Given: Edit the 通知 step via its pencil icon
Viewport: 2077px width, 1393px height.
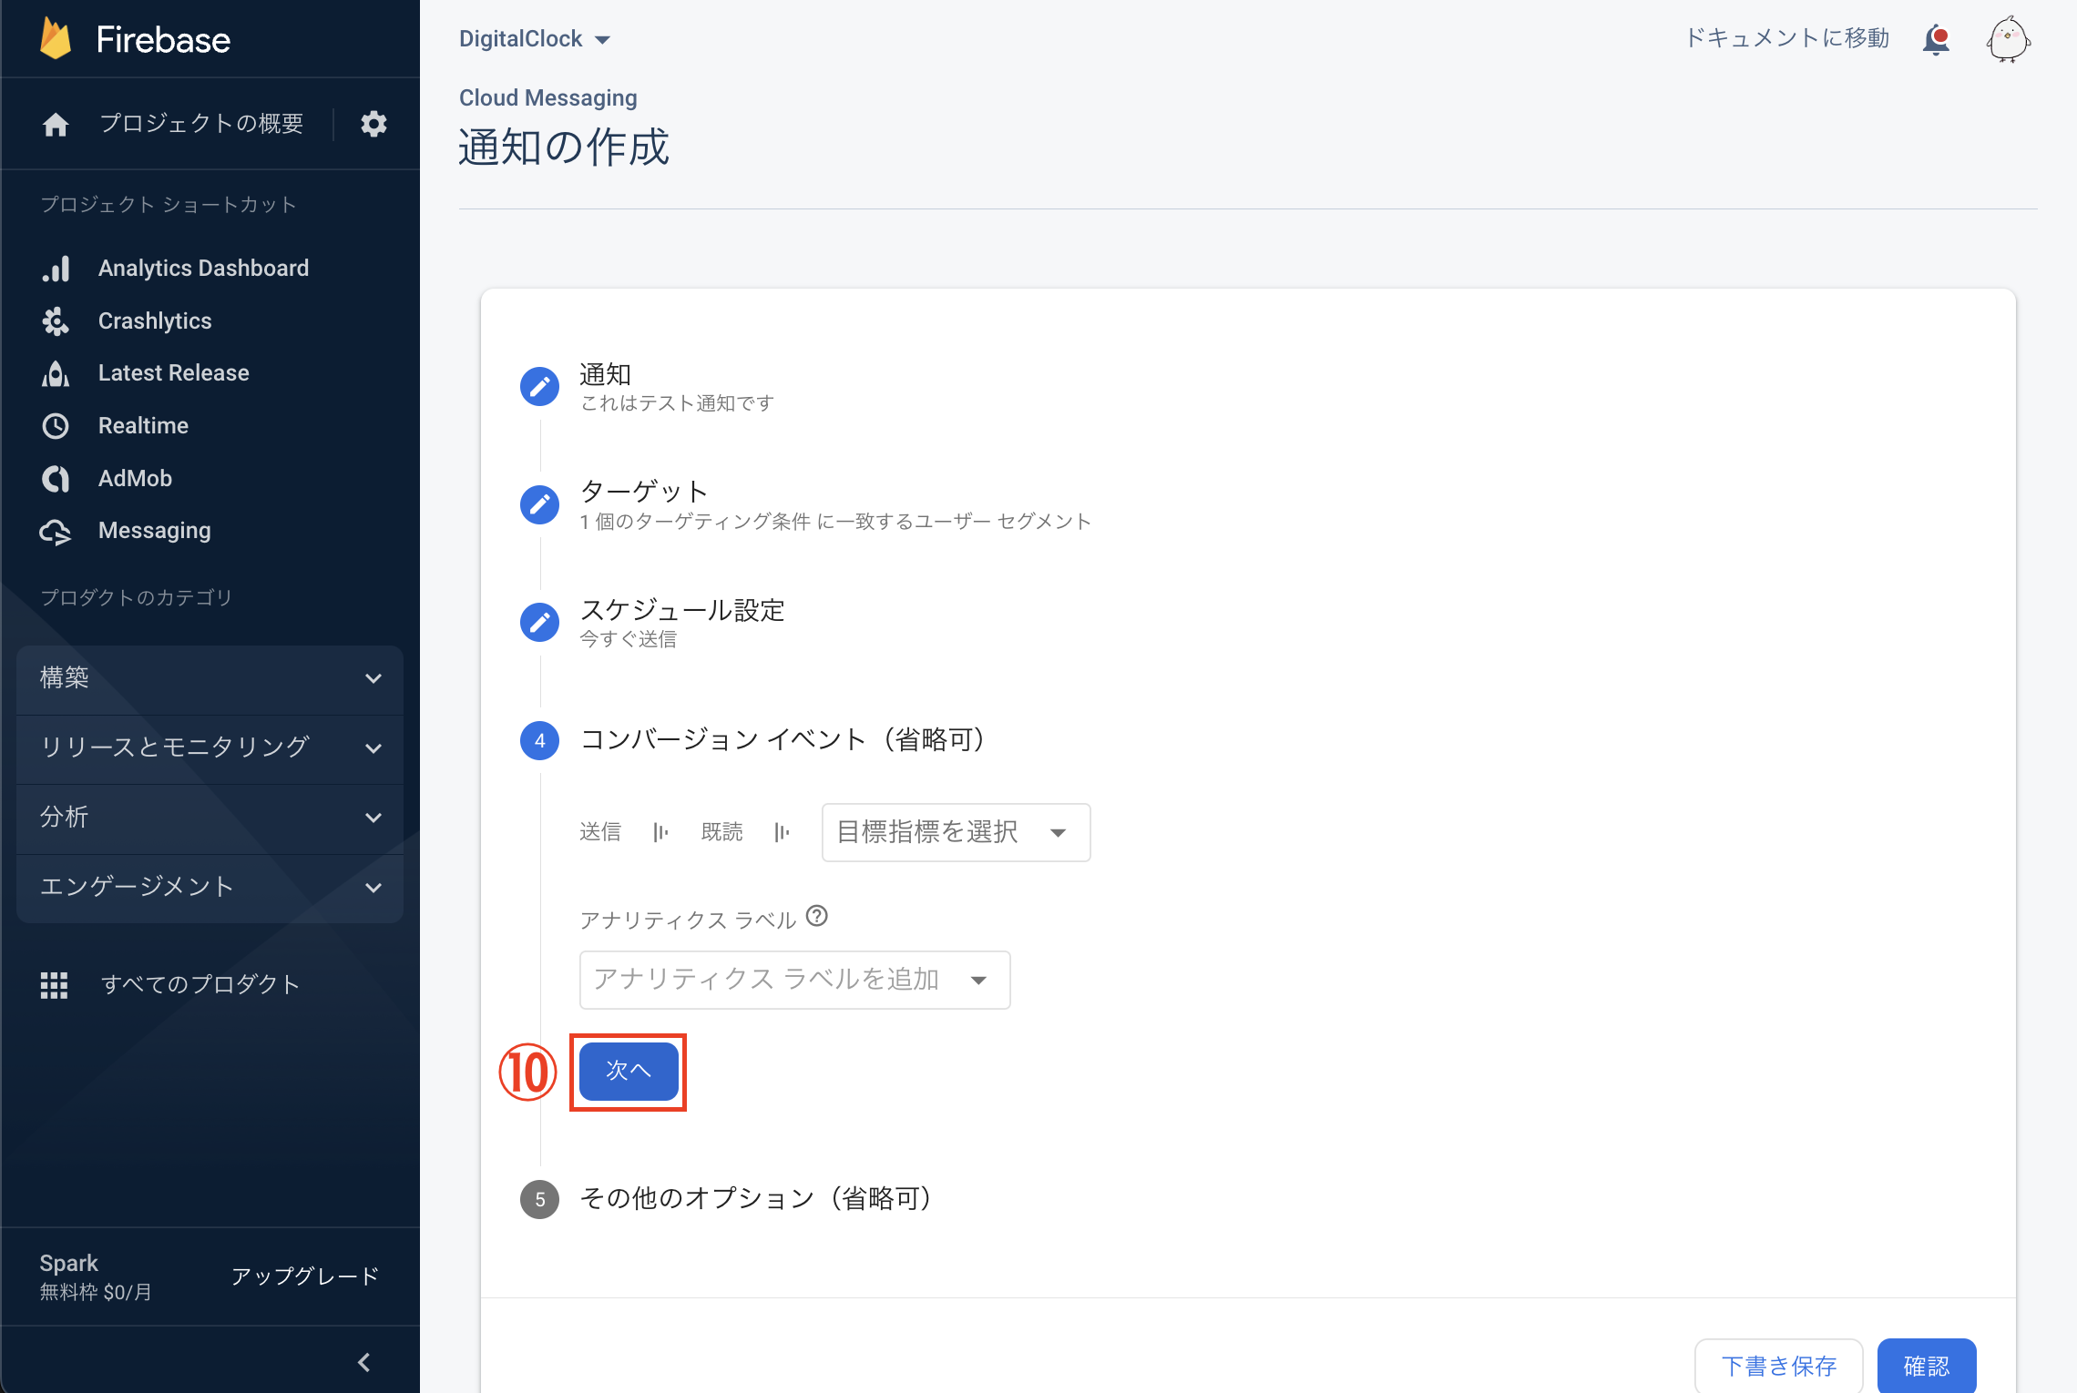Looking at the screenshot, I should pyautogui.click(x=539, y=386).
